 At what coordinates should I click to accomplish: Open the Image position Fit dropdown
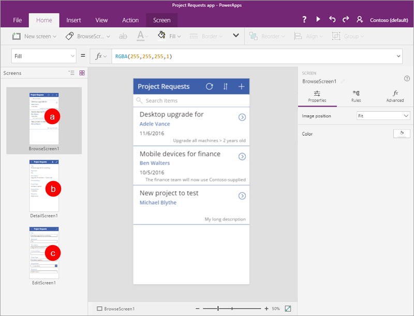(x=383, y=116)
